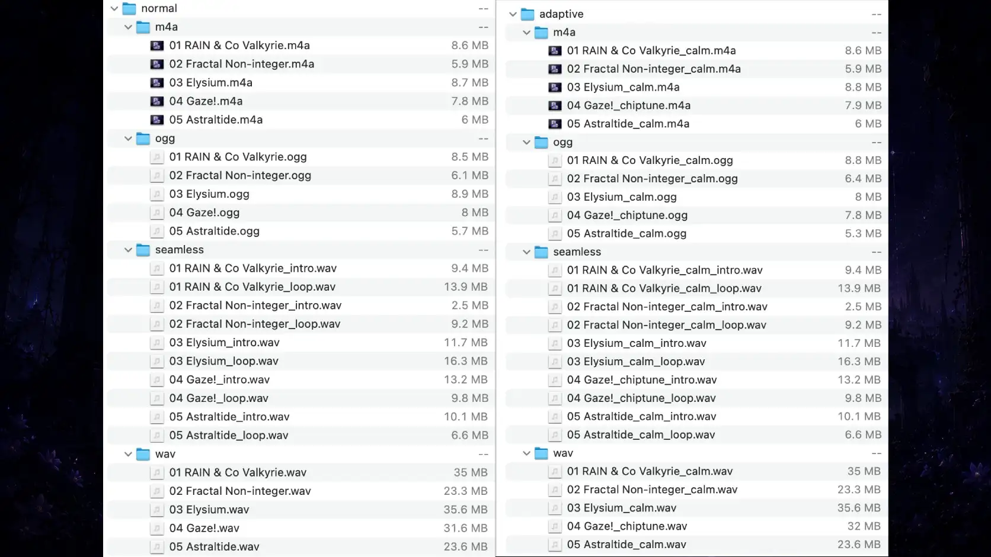Screen dimensions: 991x557
Task: Click icon of 02 Fractal Non-integer_calm.m4a
Action: 555,69
